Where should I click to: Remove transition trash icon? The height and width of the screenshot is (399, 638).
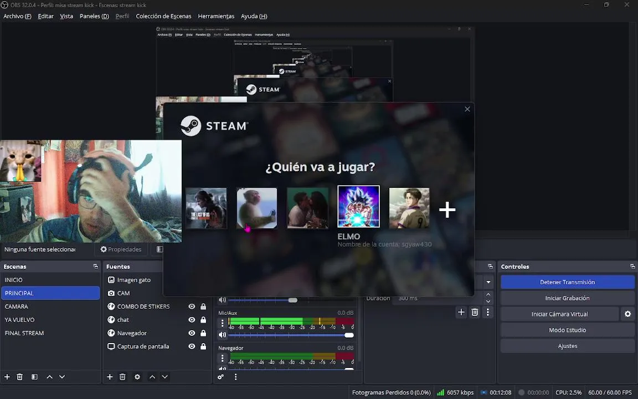475,313
